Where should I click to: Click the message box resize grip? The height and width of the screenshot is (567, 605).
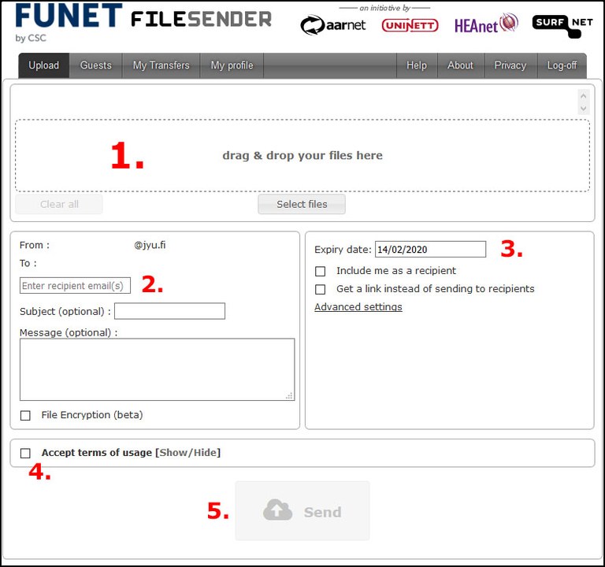click(x=289, y=396)
